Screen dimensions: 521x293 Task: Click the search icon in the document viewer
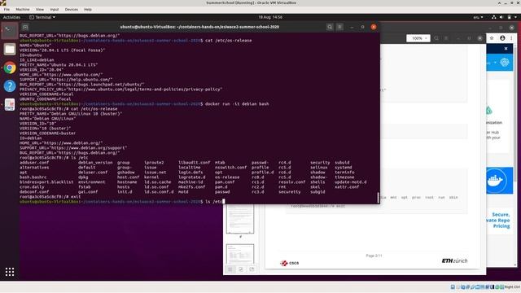click(x=436, y=38)
